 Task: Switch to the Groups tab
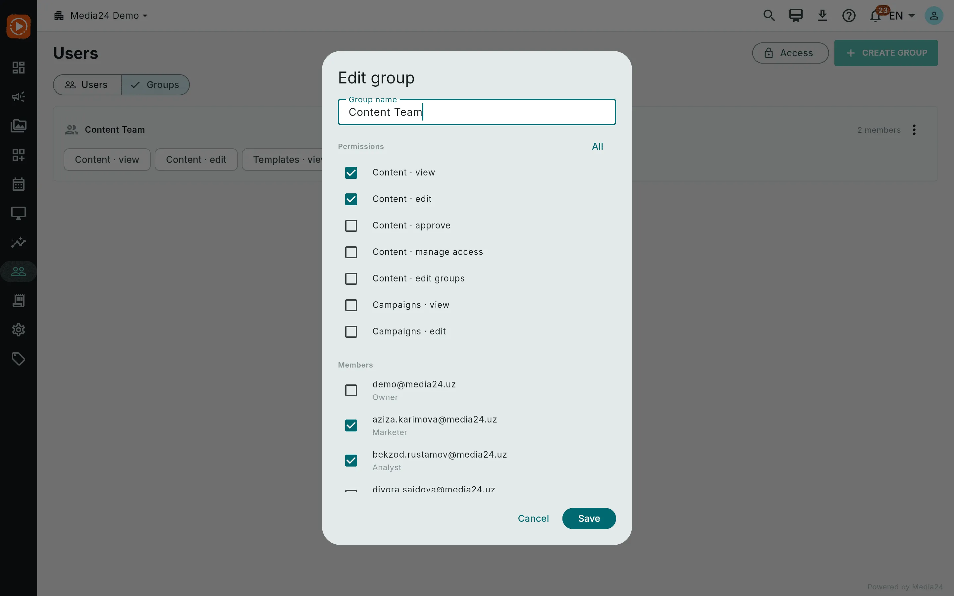pos(155,85)
